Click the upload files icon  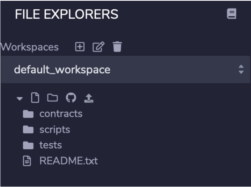[x=89, y=98]
